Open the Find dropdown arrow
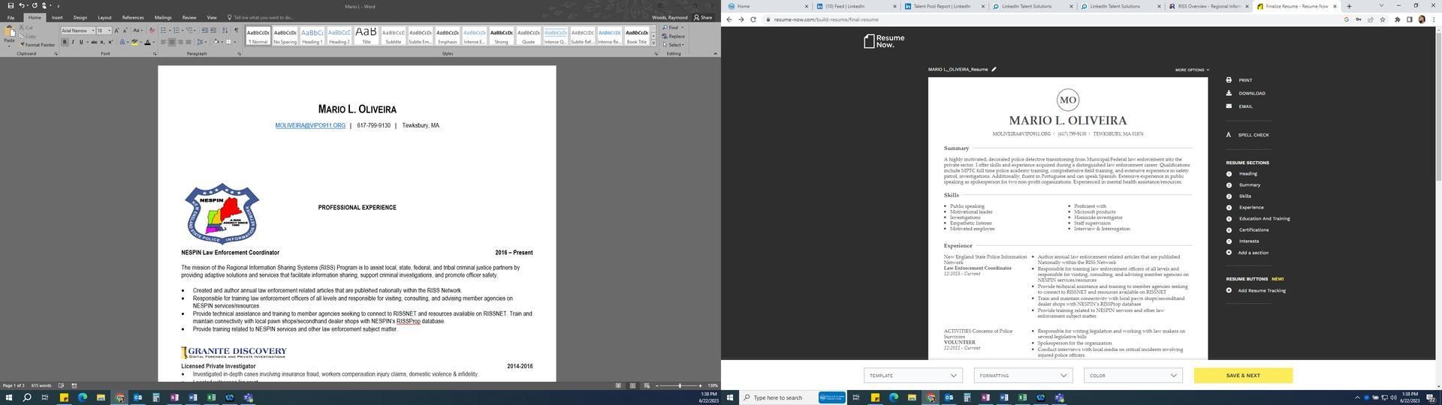Image resolution: width=1442 pixels, height=405 pixels. click(x=682, y=28)
